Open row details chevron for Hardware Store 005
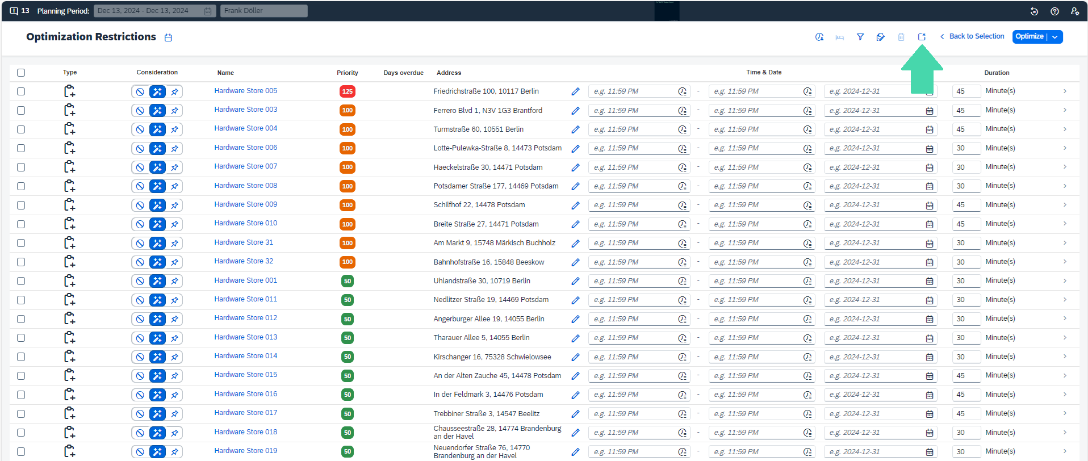The image size is (1088, 461). (x=1065, y=91)
